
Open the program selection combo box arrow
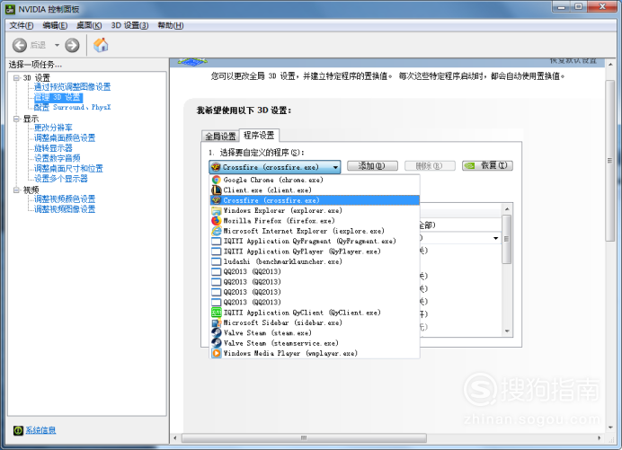point(335,167)
